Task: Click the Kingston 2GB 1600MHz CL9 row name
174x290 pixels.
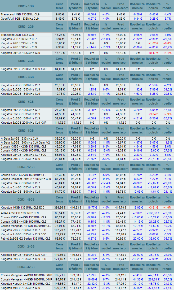Action: 19,47
